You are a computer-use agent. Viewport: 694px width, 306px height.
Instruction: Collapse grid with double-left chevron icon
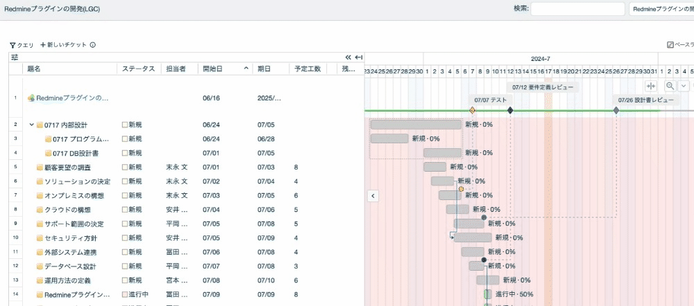(x=348, y=57)
